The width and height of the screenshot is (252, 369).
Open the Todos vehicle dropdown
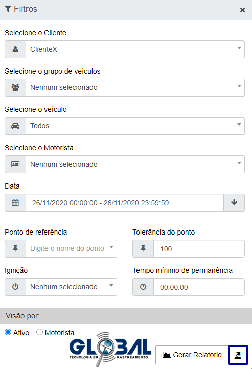click(135, 126)
